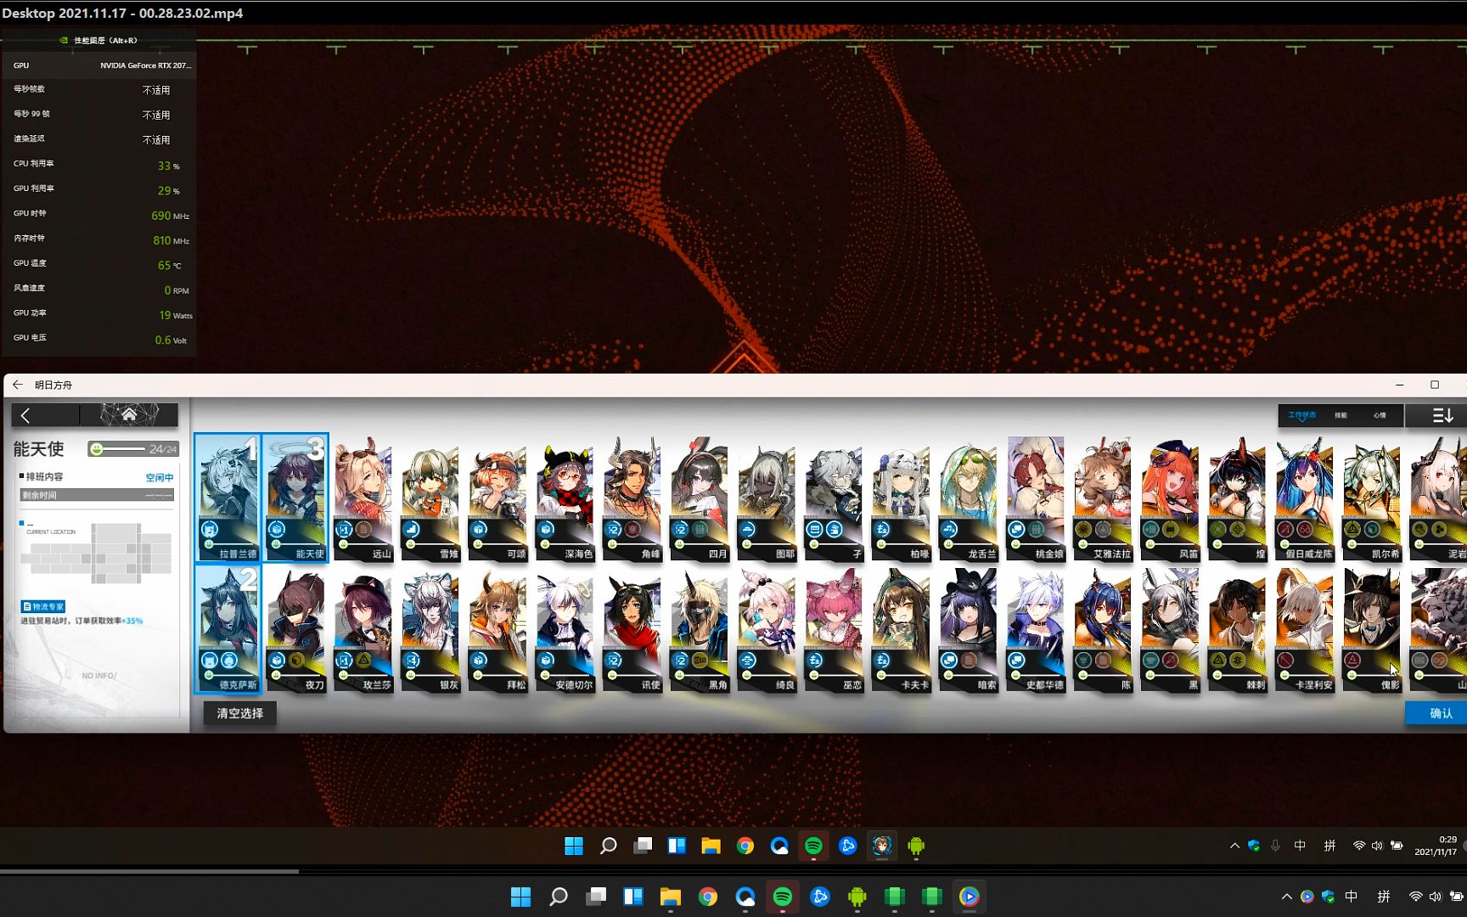This screenshot has width=1467, height=917.
Task: Select operator 讯使
Action: tap(632, 629)
